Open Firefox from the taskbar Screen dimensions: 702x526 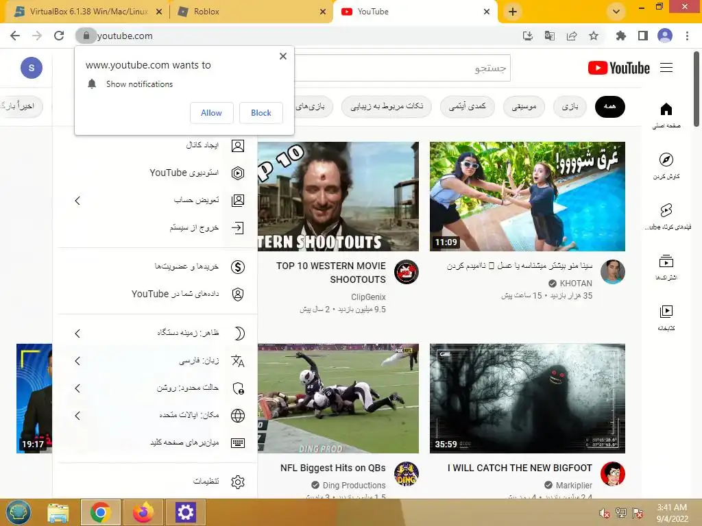click(x=143, y=512)
